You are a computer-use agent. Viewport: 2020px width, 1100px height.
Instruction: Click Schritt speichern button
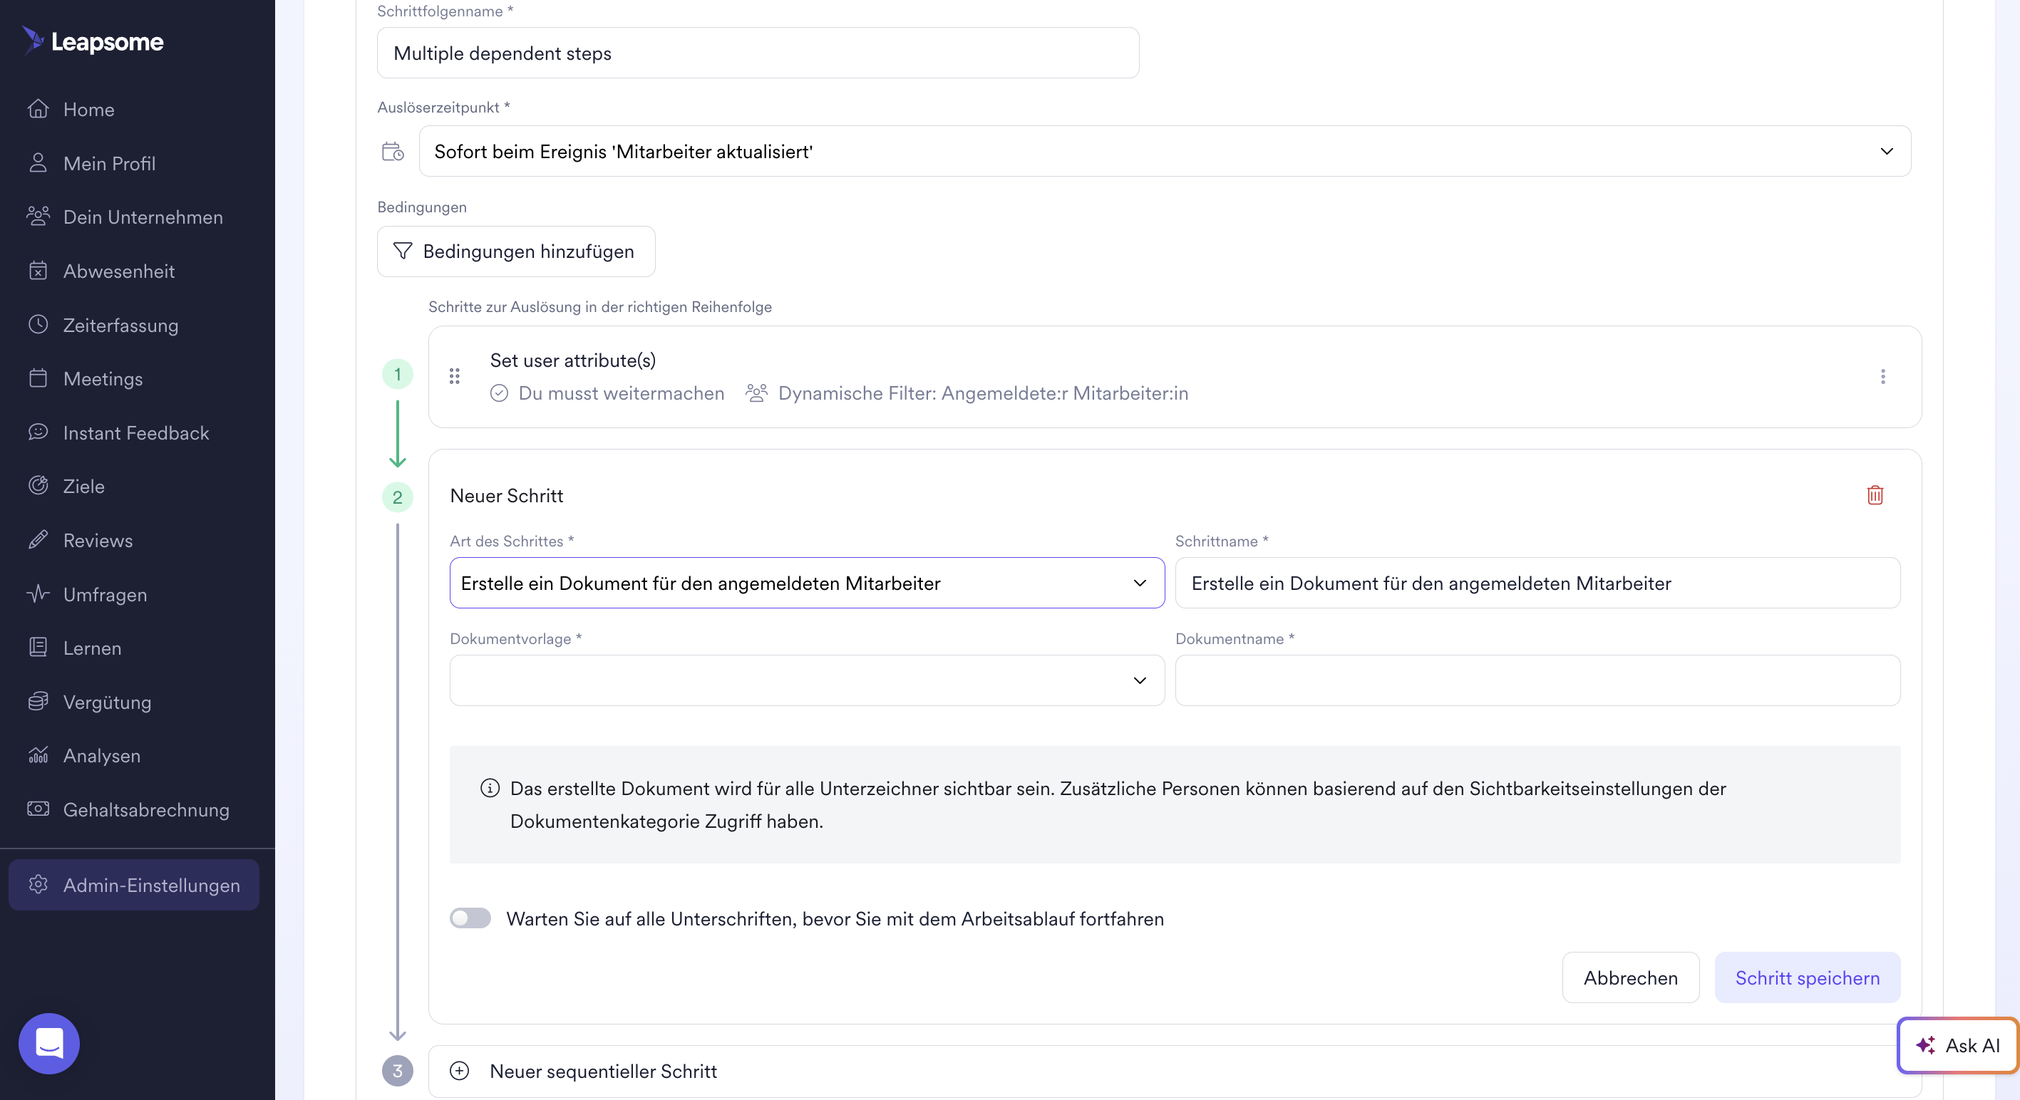[1807, 977]
